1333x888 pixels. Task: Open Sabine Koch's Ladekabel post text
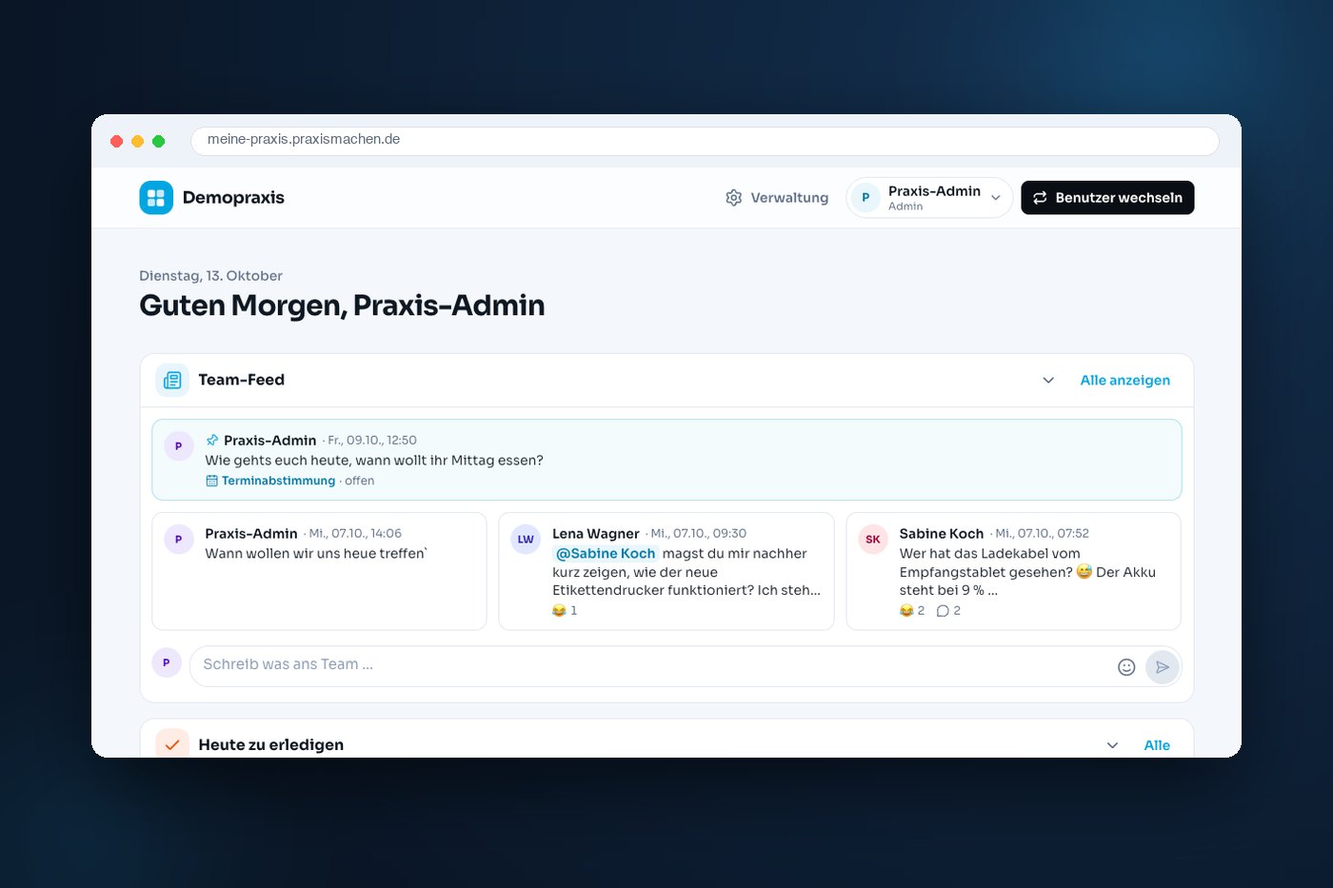pos(1027,572)
